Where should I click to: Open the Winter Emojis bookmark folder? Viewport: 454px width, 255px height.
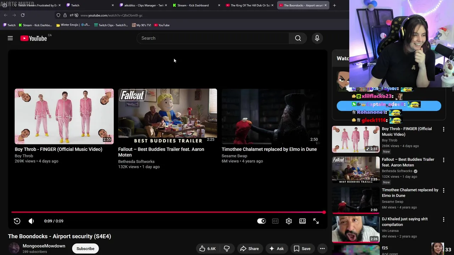coord(73,25)
